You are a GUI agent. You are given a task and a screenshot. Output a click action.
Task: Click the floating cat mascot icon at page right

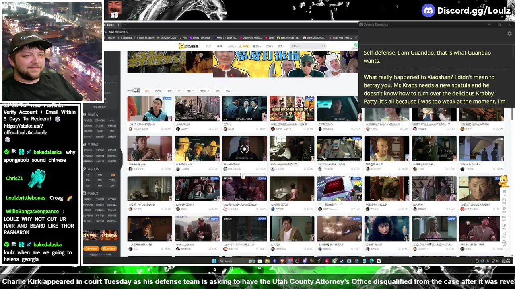[503, 181]
